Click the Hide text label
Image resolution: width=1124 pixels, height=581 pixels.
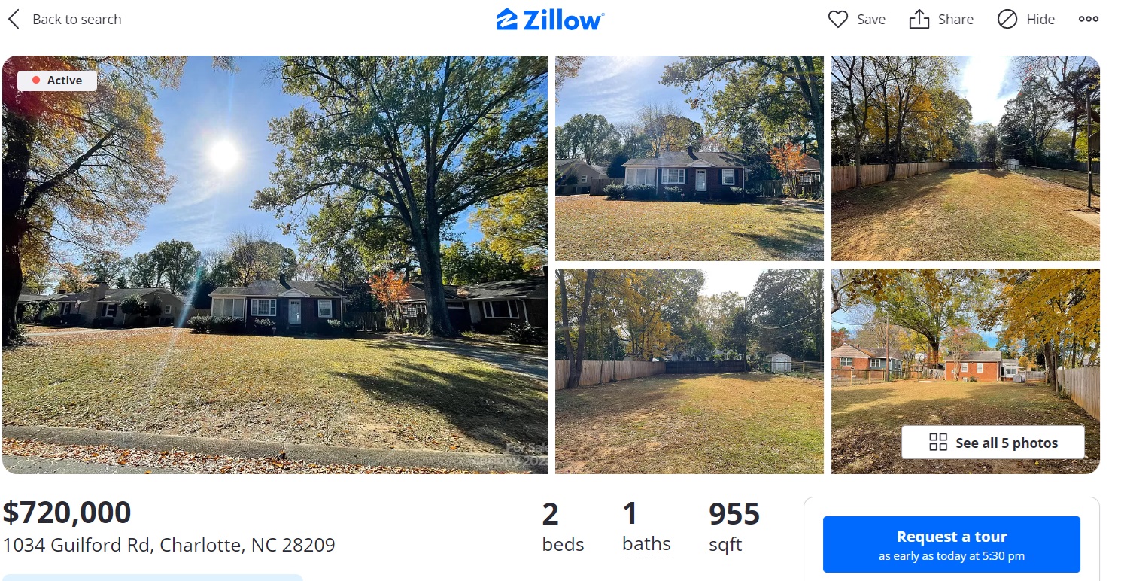[x=1040, y=20]
